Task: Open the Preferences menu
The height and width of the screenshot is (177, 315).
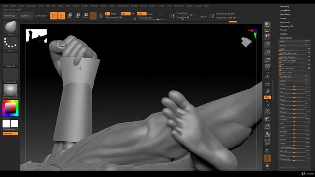Action: [x=123, y=6]
